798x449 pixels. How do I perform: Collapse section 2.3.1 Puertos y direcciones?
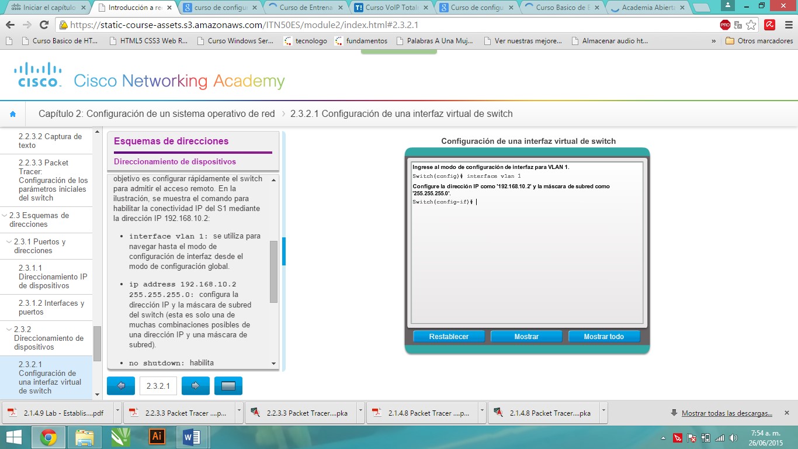9,242
